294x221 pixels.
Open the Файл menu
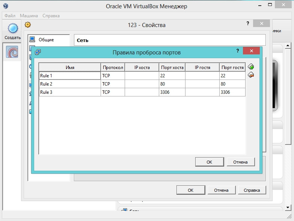click(10, 16)
